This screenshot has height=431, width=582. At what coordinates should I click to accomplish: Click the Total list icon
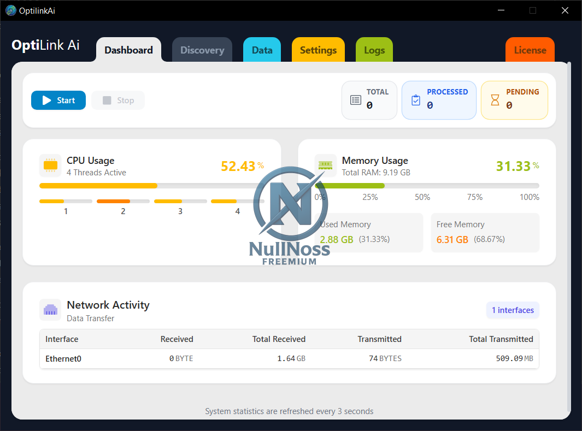(356, 100)
